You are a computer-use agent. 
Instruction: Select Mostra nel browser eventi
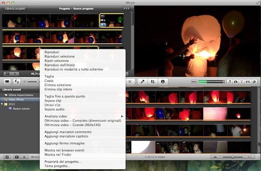pyautogui.click(x=65, y=150)
